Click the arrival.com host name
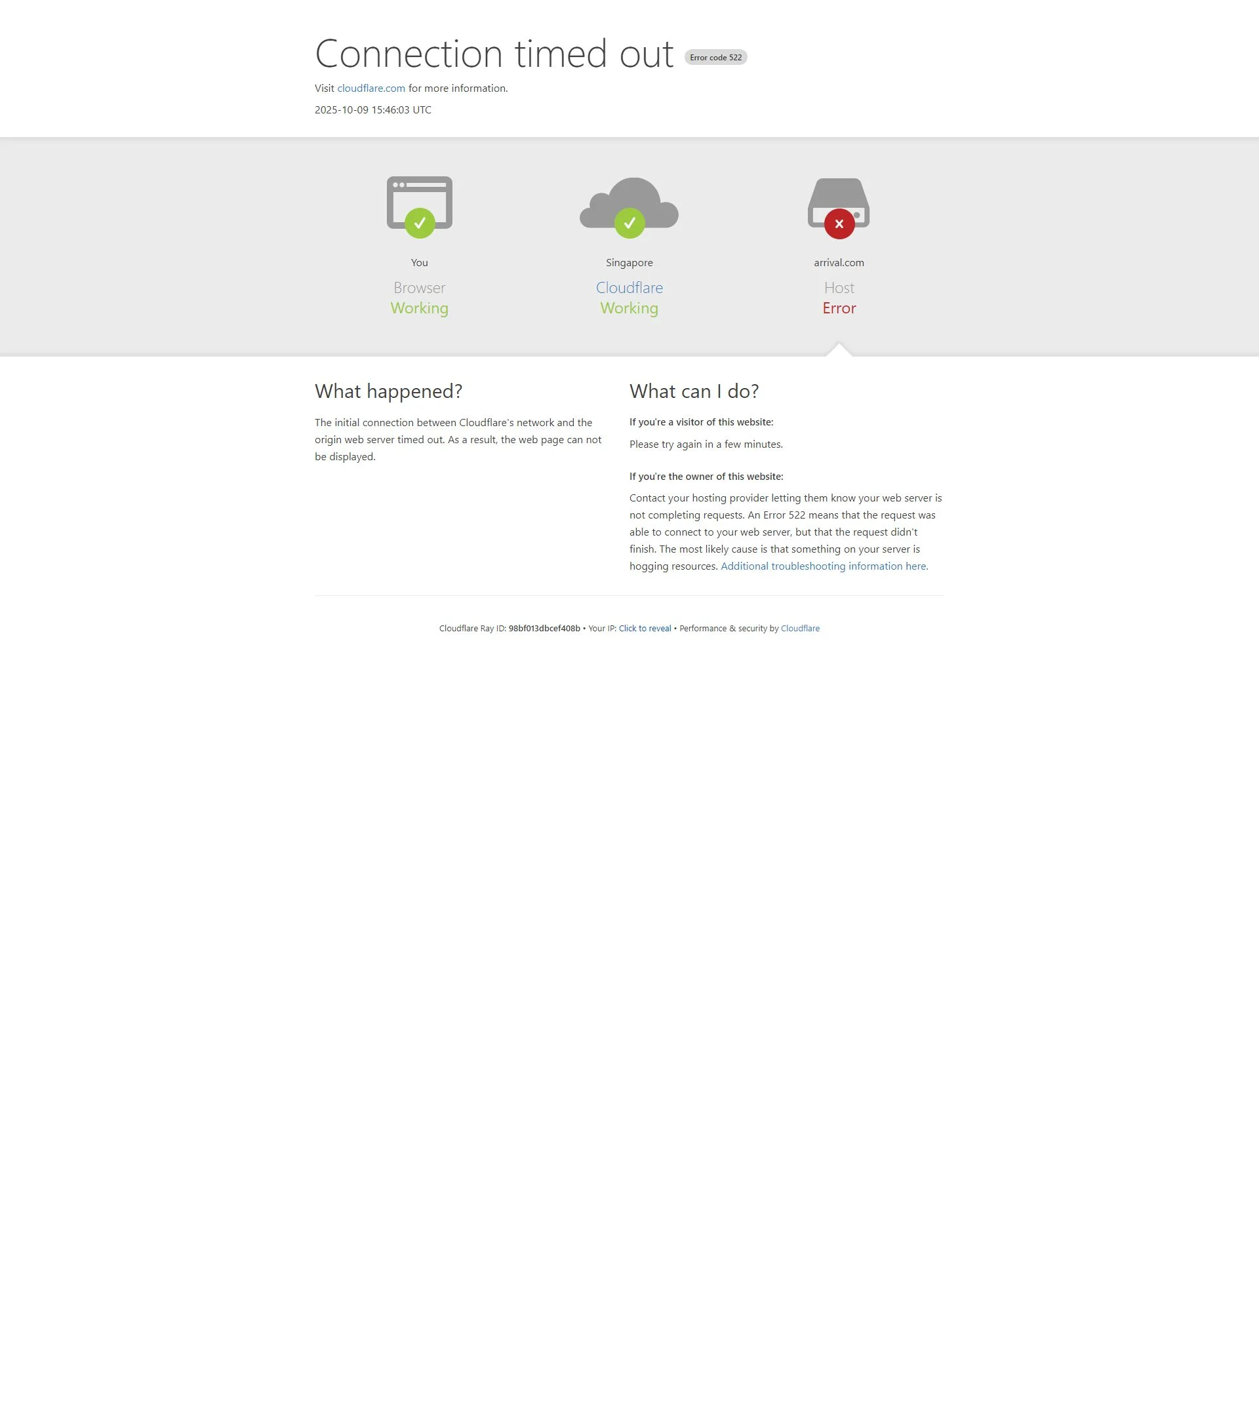The image size is (1259, 1416). coord(839,263)
